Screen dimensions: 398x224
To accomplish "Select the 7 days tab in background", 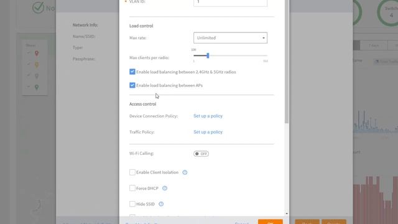I will pyautogui.click(x=374, y=45).
